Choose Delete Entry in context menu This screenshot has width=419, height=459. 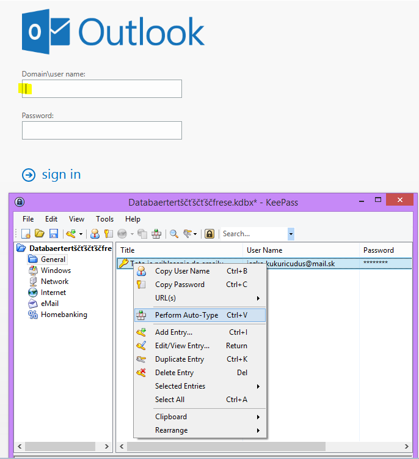200,373
